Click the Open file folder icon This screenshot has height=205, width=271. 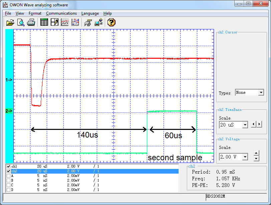(x=10, y=22)
